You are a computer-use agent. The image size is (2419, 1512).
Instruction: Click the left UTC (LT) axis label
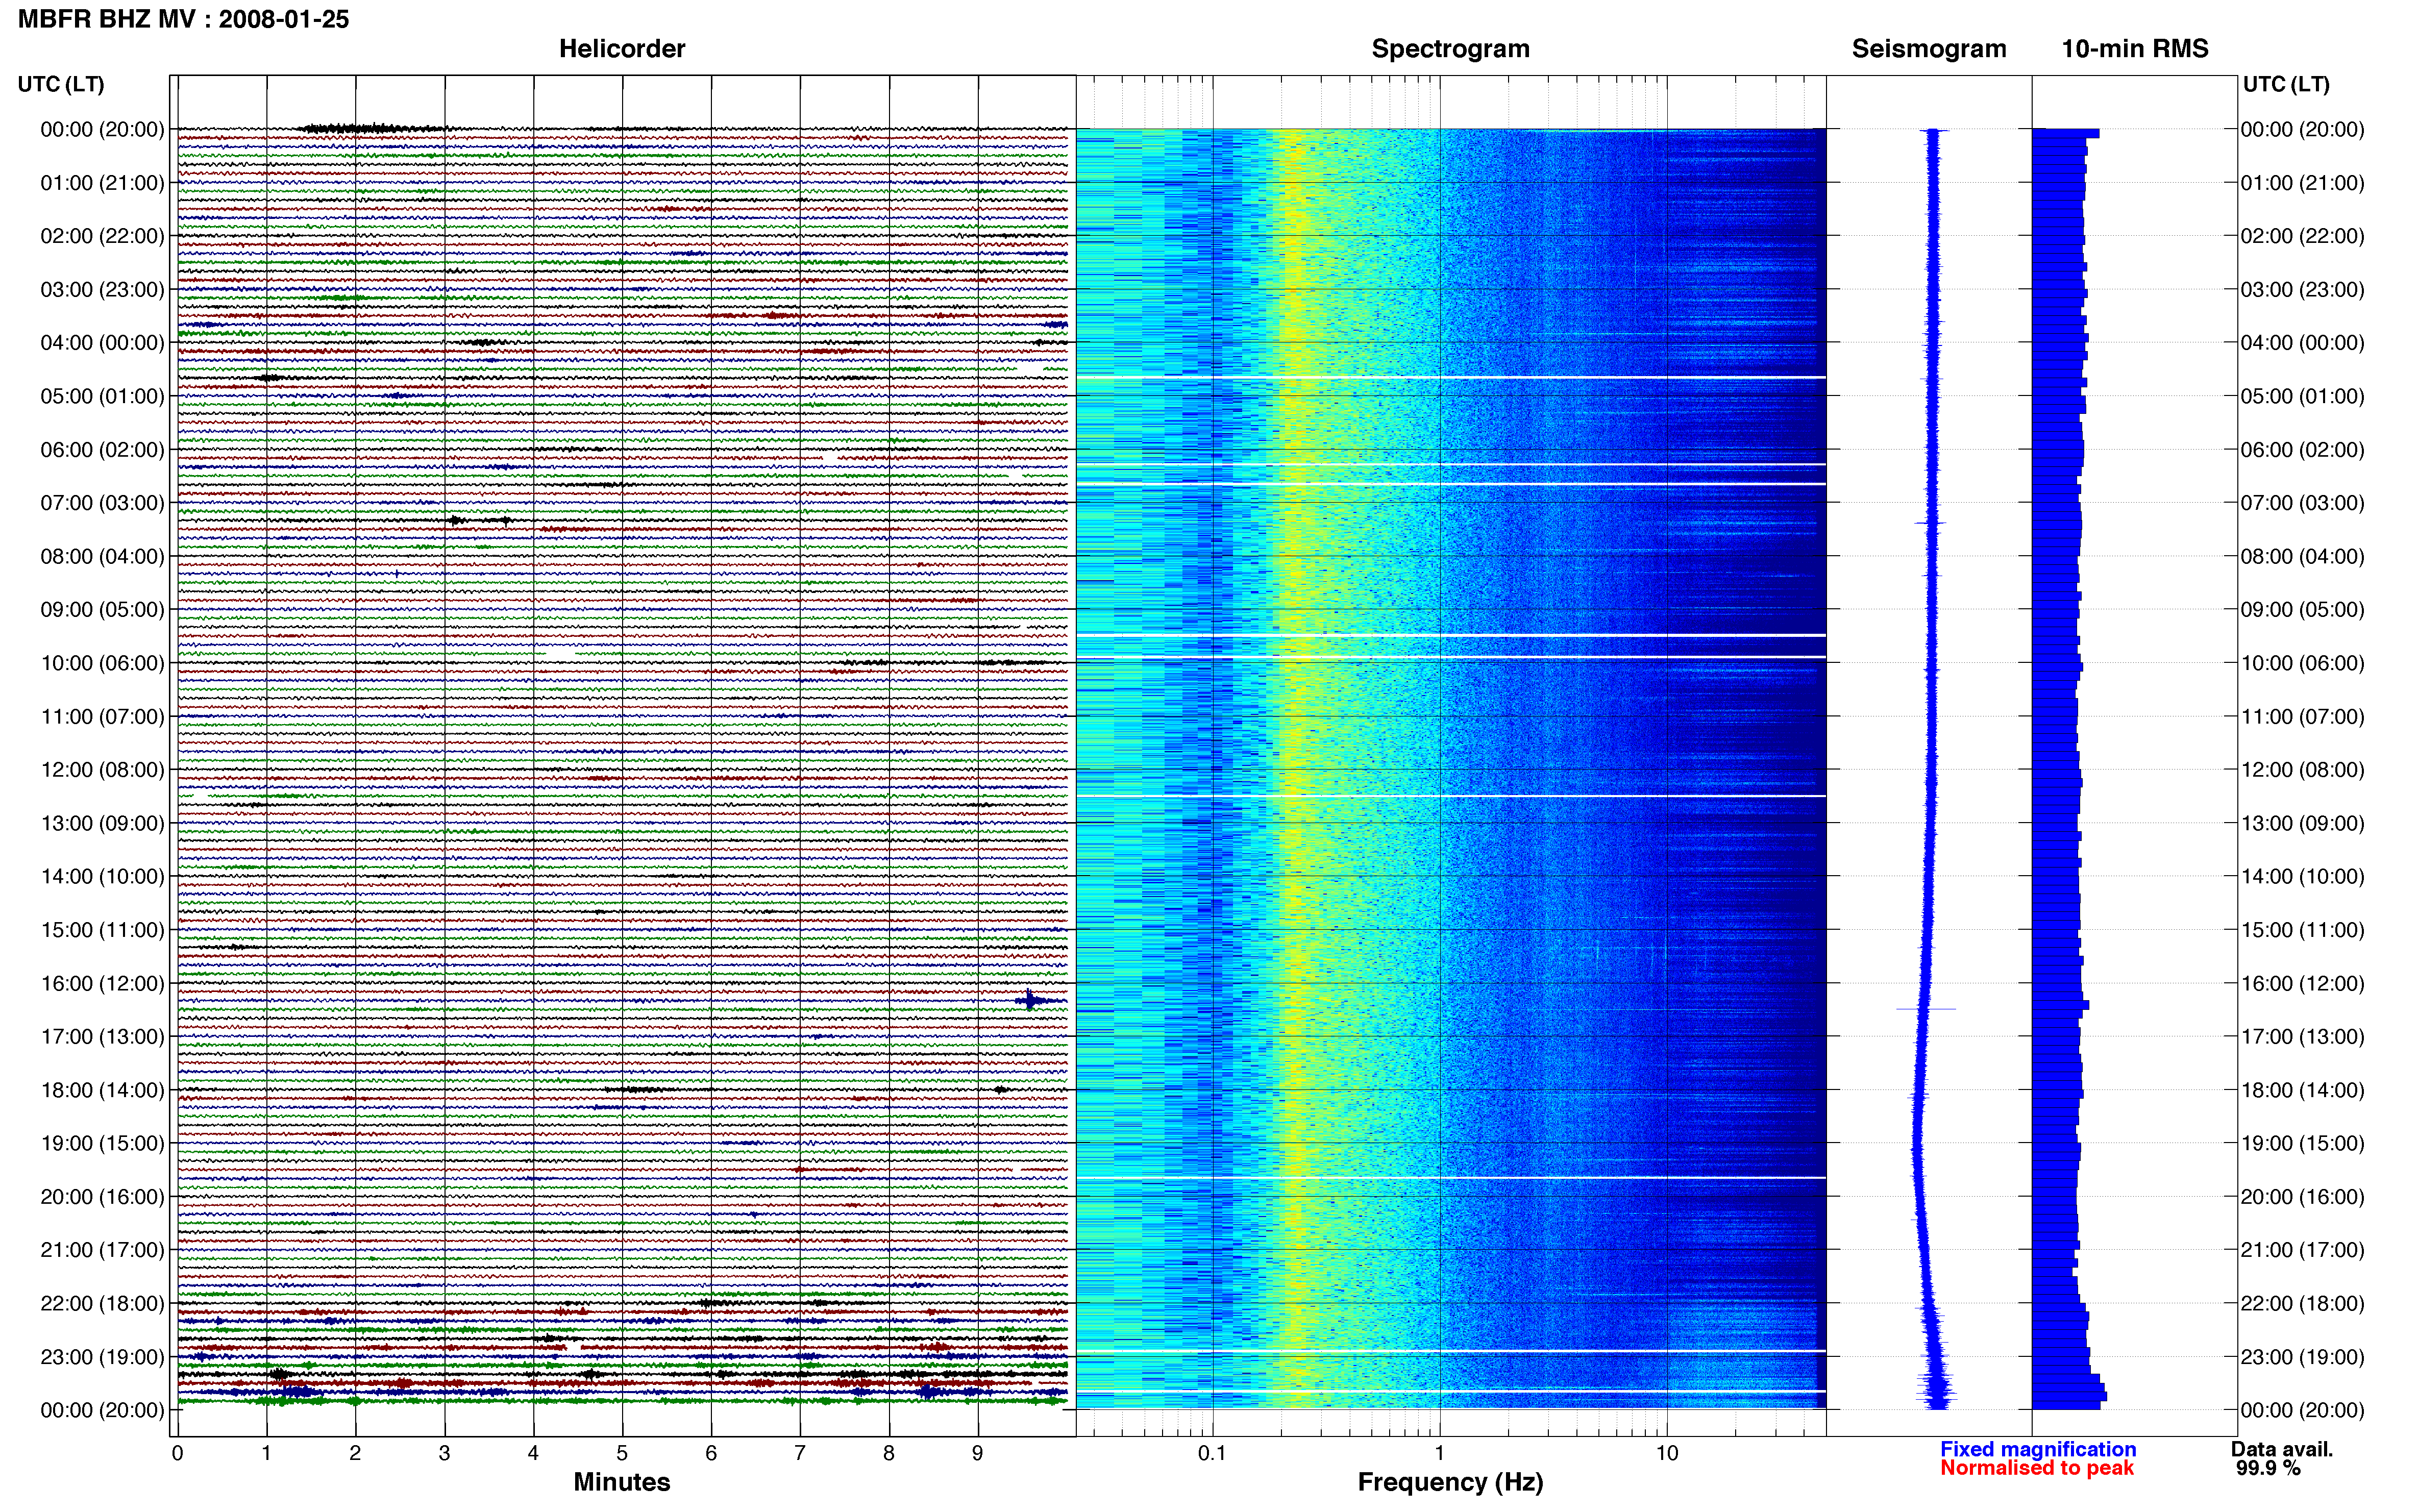coord(61,84)
